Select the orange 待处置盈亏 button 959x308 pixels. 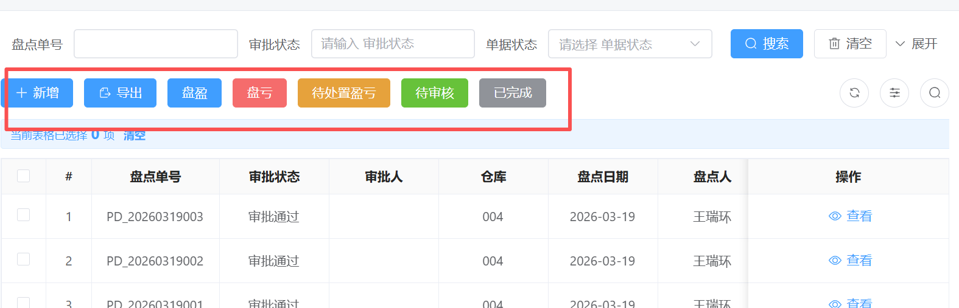pyautogui.click(x=343, y=93)
